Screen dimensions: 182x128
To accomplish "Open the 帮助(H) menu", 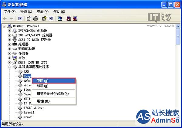I will (59, 11).
